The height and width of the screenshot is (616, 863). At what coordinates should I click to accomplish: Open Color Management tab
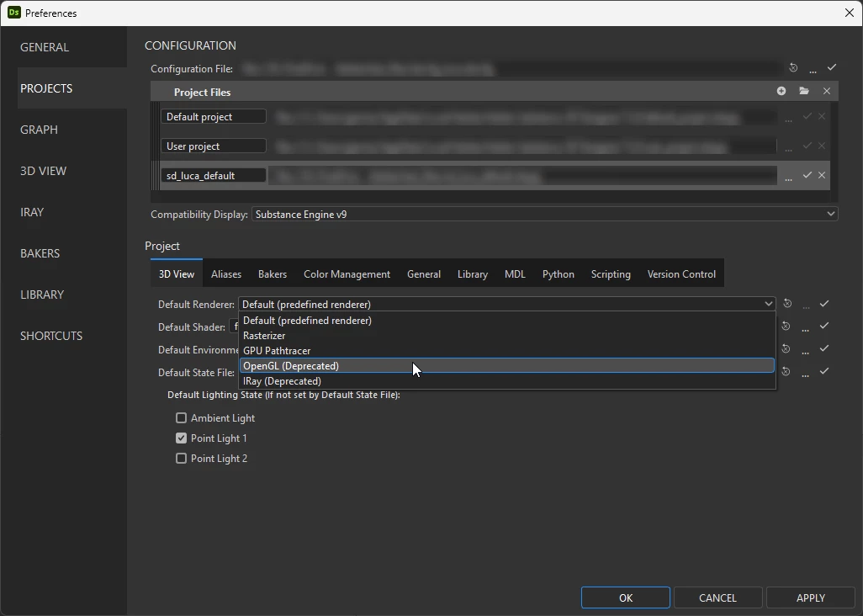tap(347, 274)
